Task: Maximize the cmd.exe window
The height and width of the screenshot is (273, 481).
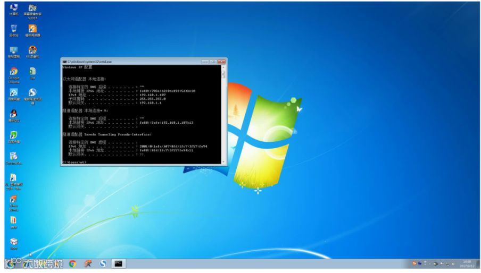Action: tap(213, 62)
